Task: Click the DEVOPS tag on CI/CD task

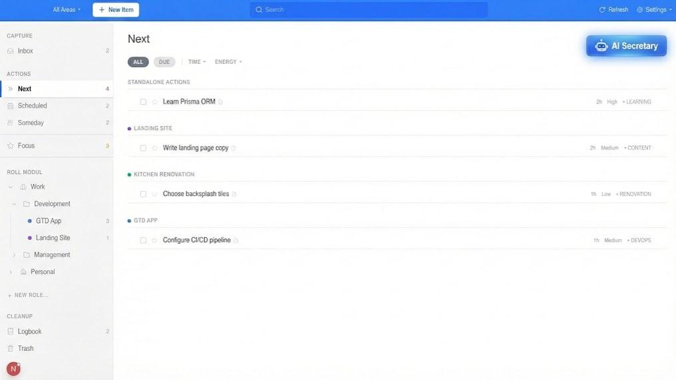Action: (639, 240)
